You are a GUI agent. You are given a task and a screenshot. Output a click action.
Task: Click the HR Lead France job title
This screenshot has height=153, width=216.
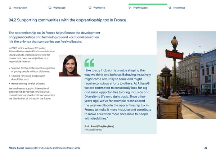coord(93,130)
